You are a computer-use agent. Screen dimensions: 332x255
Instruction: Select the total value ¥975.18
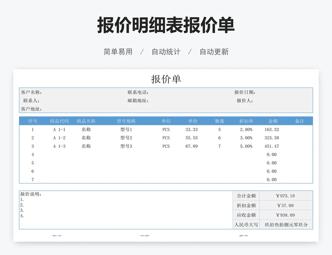(286, 196)
